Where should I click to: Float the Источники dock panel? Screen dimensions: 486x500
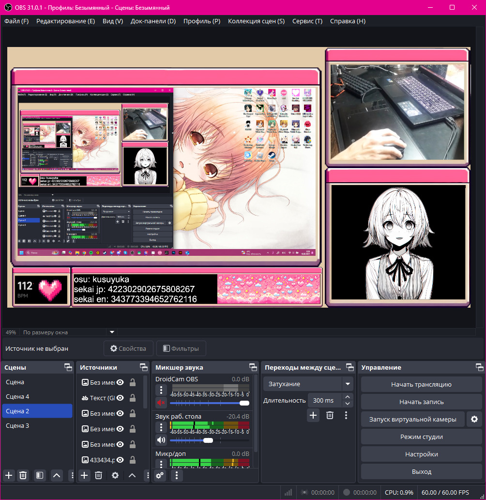(144, 367)
